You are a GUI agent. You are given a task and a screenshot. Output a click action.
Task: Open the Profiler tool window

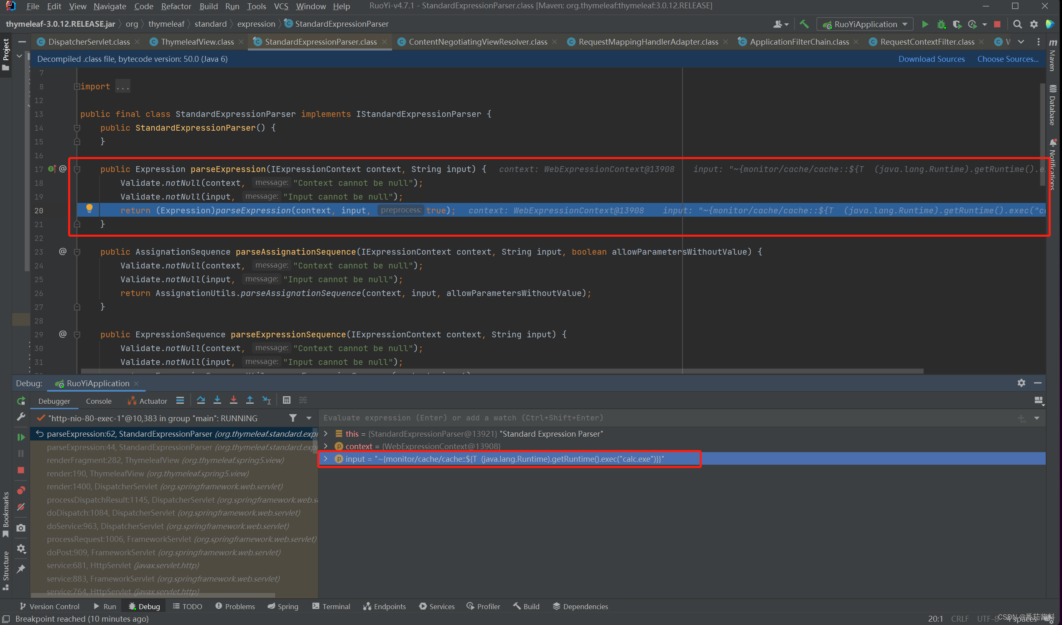(484, 607)
